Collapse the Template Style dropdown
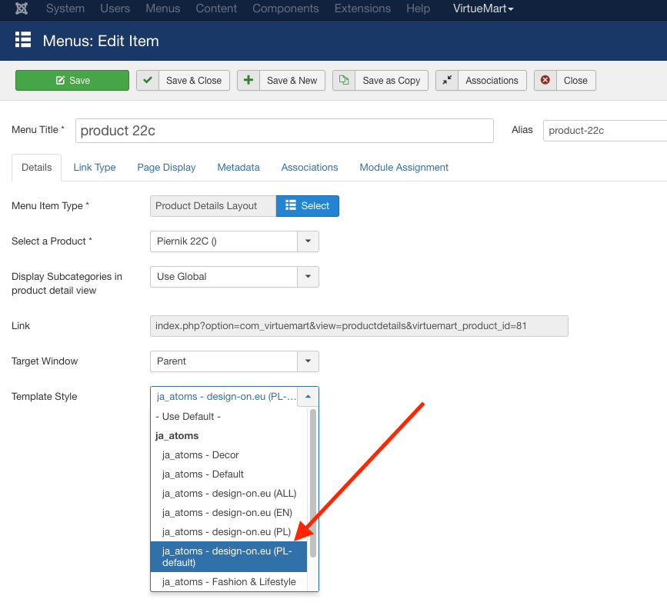This screenshot has width=667, height=609. click(x=308, y=397)
